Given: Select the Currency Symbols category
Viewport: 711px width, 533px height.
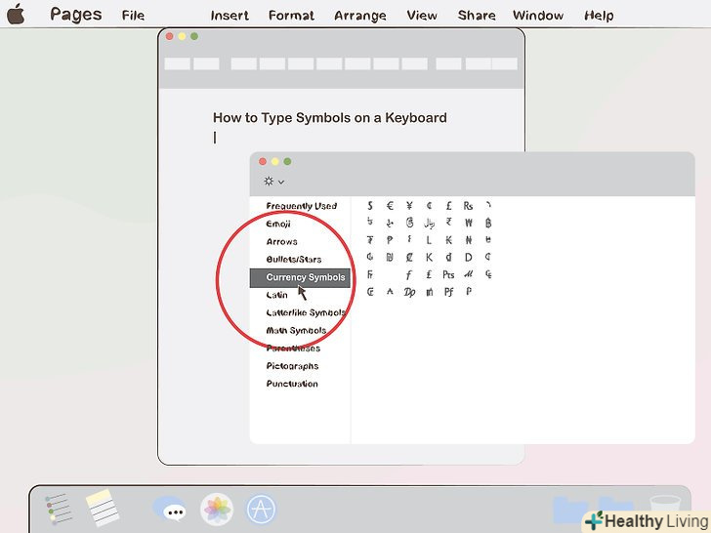Looking at the screenshot, I should [300, 277].
